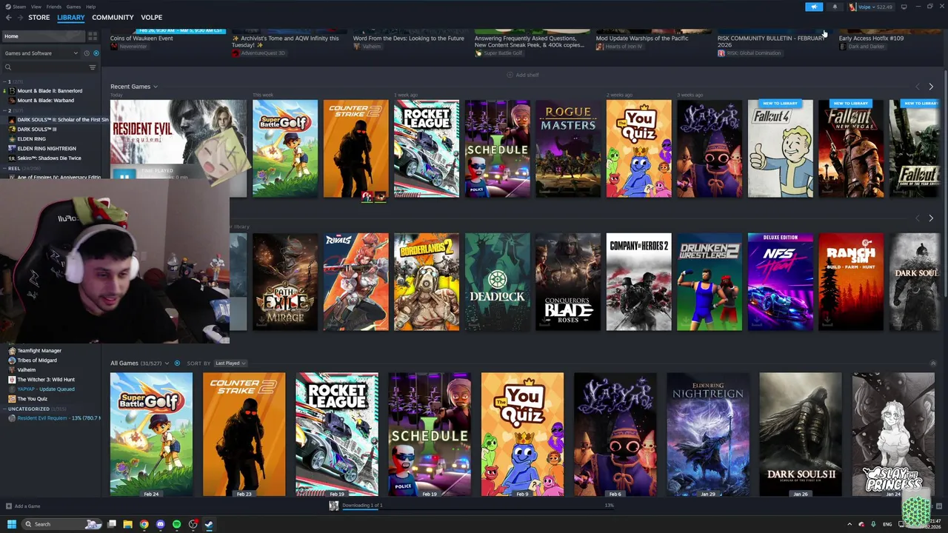Select Home in library sidebar

(44, 36)
